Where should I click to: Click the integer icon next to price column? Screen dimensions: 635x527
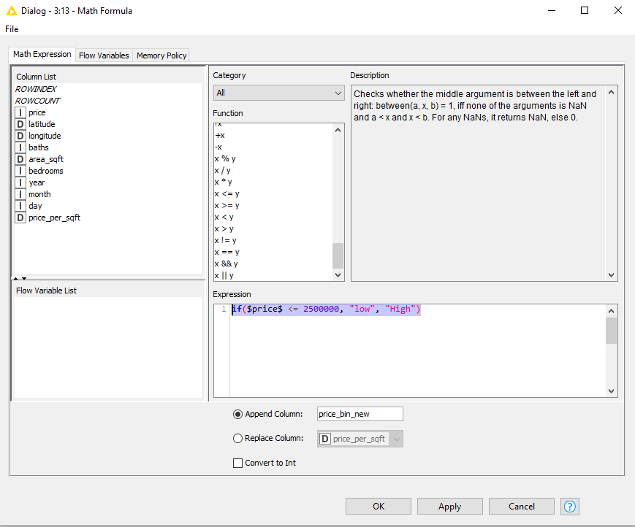click(20, 112)
